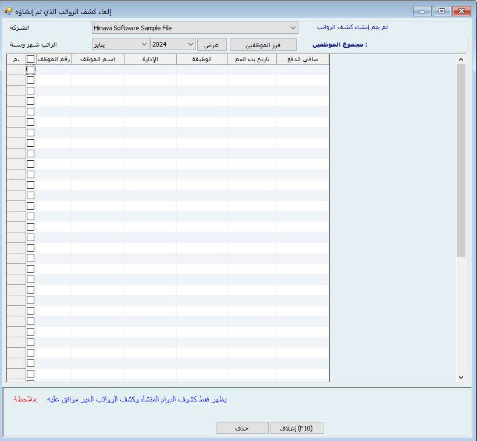Viewport: 477px width, 441px height.
Task: Click the app icon in the title bar
Action: 8,11
